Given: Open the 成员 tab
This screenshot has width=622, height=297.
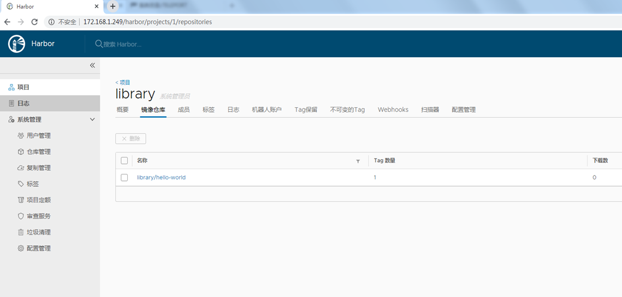Looking at the screenshot, I should (x=183, y=110).
